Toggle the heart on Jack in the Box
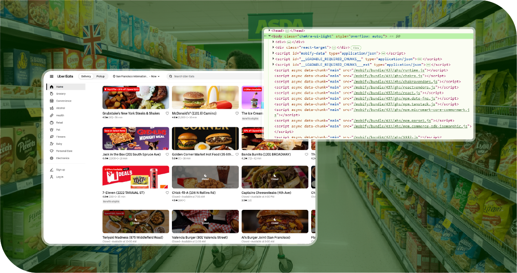 tap(168, 154)
